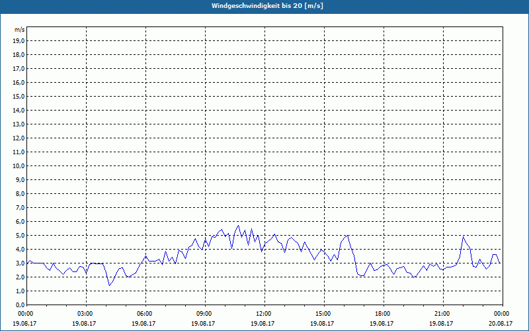Click the 16,0 axis value
Viewport: 529px width, 331px height.
(x=19, y=82)
